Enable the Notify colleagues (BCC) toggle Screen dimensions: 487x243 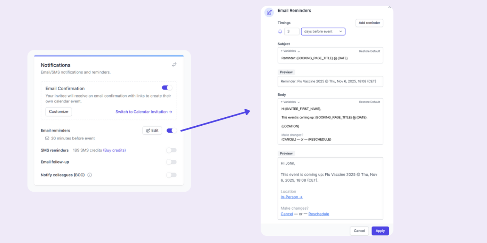tap(171, 175)
